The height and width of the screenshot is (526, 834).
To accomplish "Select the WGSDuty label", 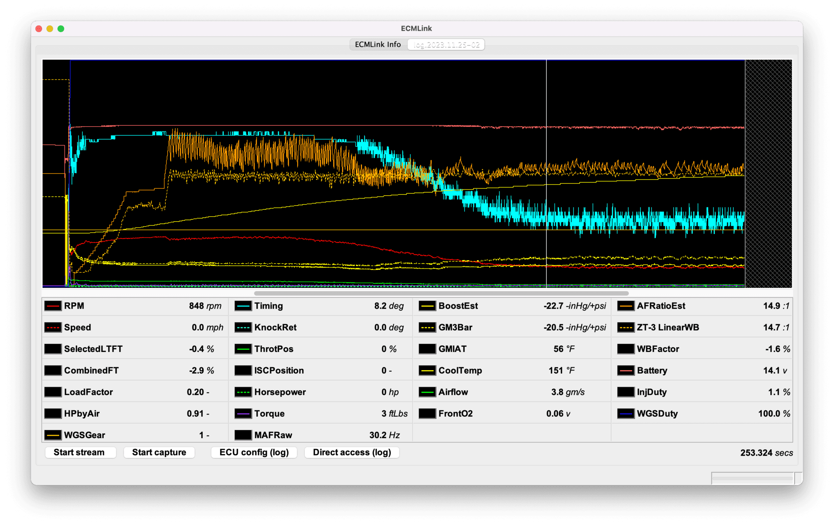I will 658,414.
